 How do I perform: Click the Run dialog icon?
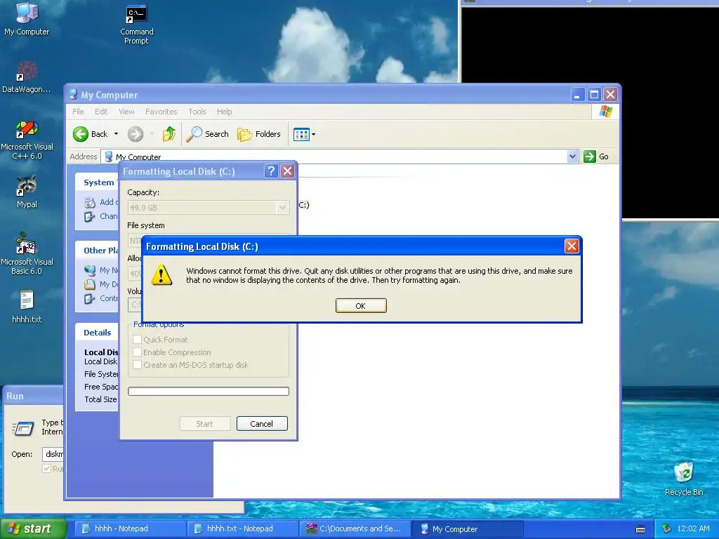point(23,429)
